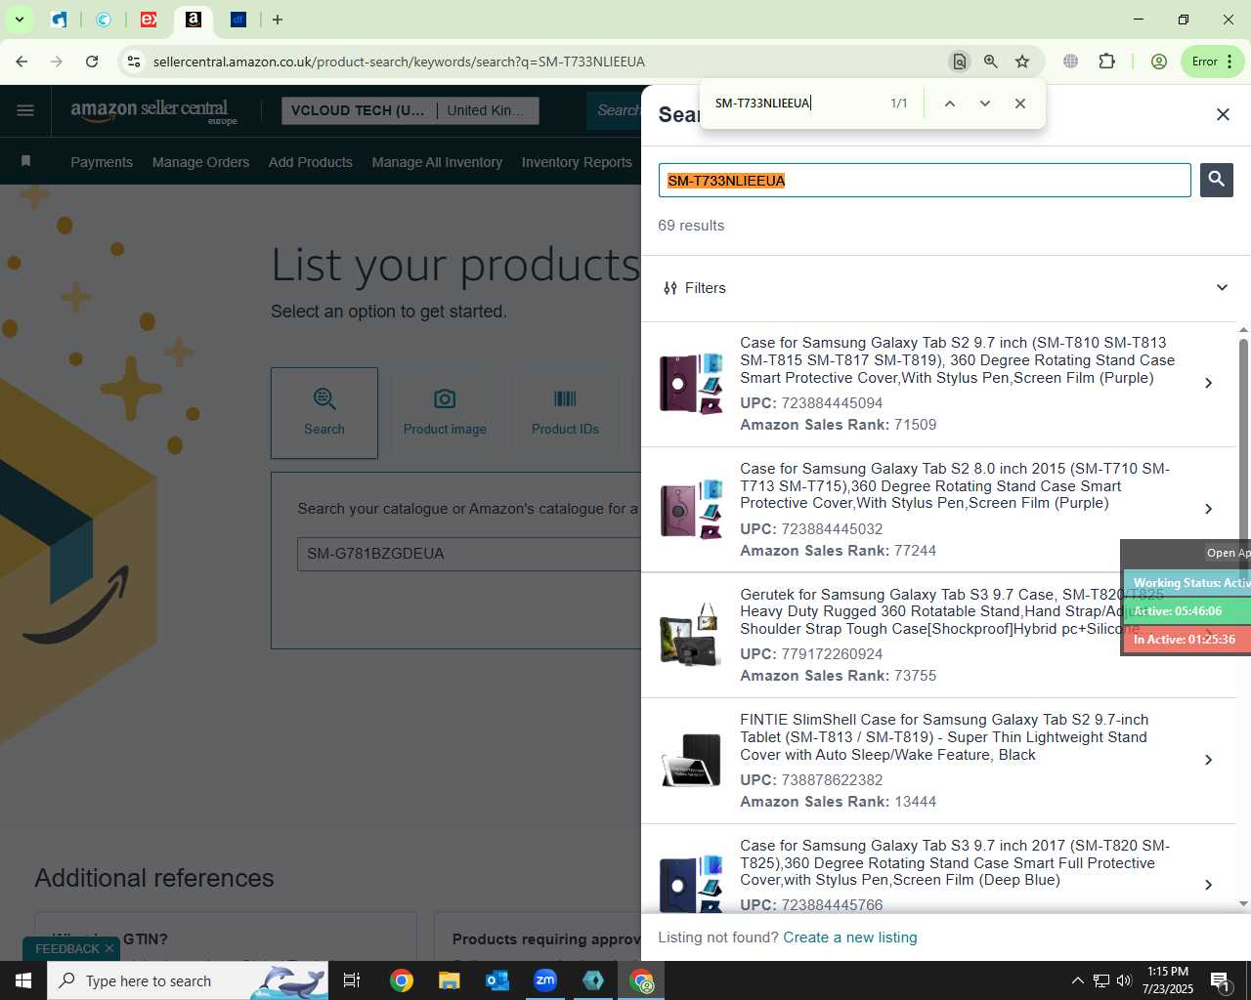Click catalogue search field with SM-G781BZGDEUA
Viewport: 1251px width, 1000px height.
pyautogui.click(x=469, y=554)
